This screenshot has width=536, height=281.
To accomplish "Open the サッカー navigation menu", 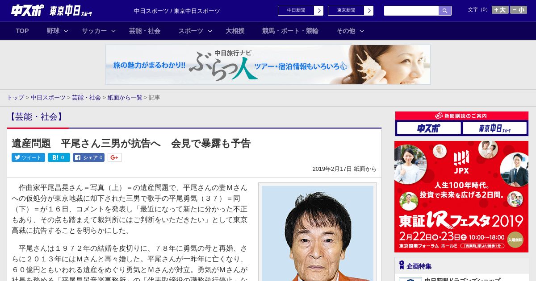I will (94, 31).
